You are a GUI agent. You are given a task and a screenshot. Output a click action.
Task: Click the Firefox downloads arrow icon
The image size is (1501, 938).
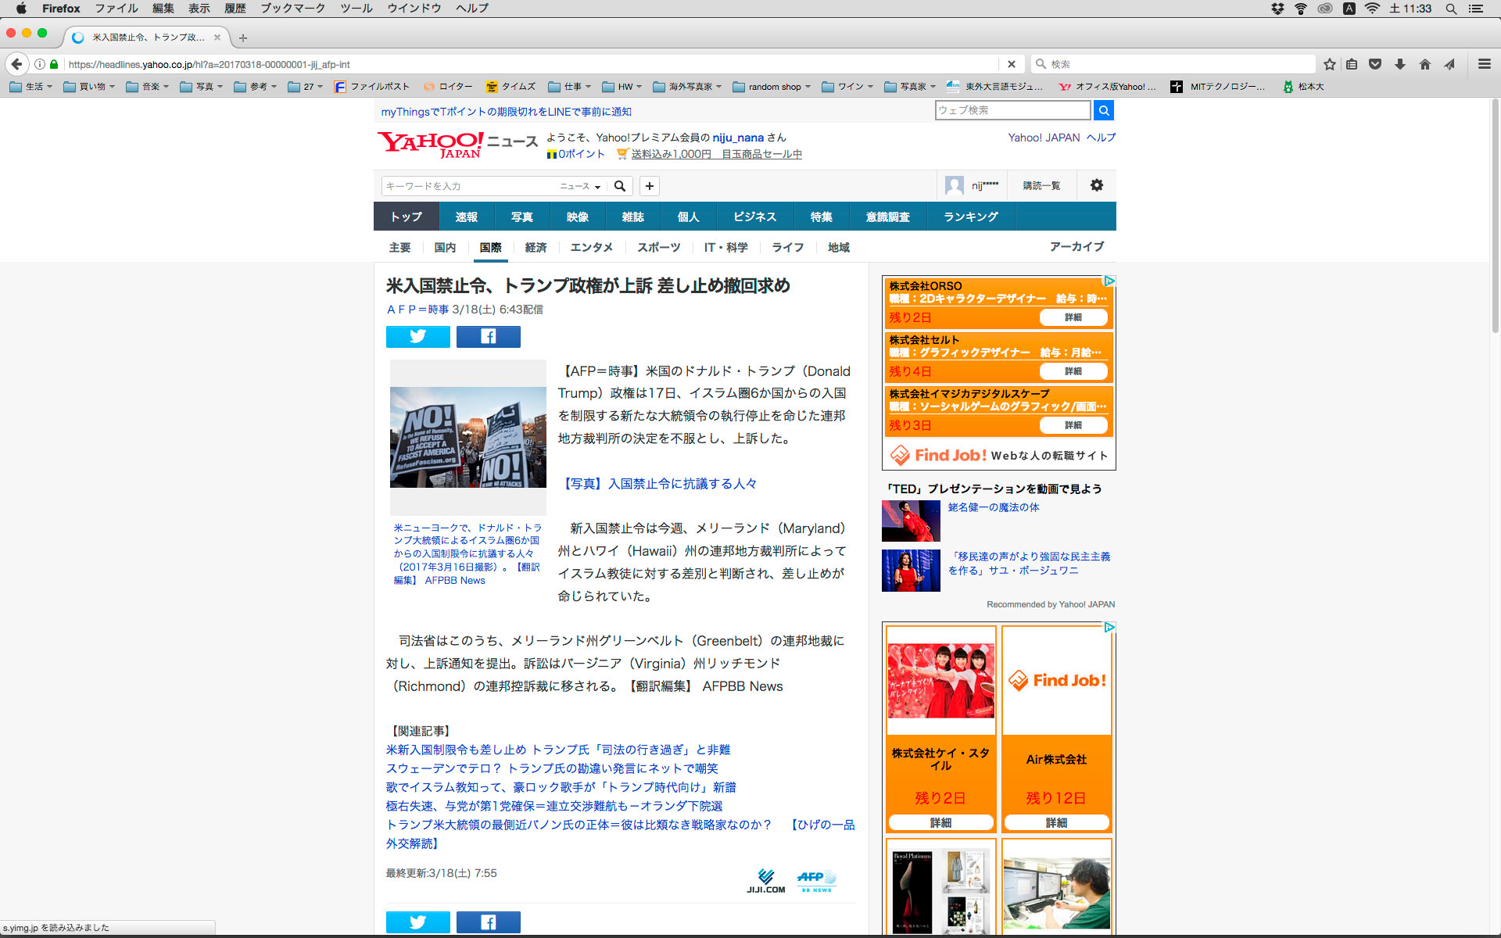click(1400, 64)
